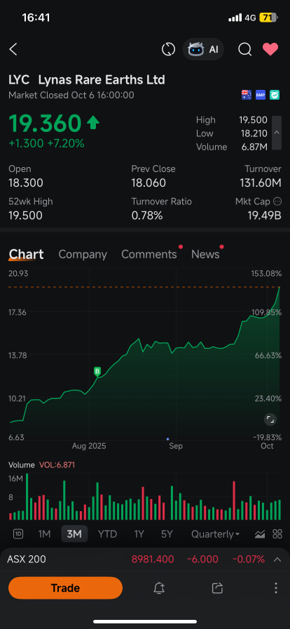Image resolution: width=290 pixels, height=629 pixels.
Task: Open the AI assistant robot button
Action: point(203,49)
